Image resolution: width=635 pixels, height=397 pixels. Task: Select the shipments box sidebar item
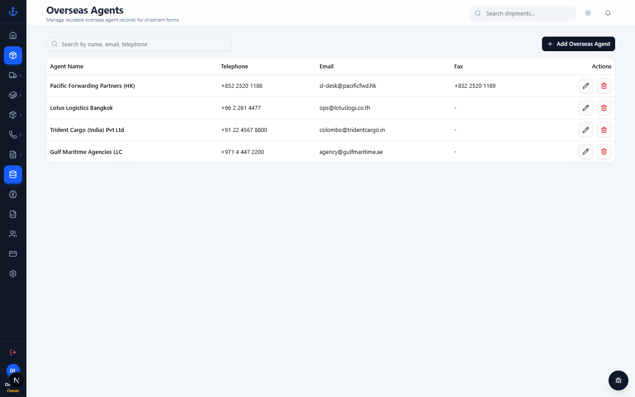(13, 56)
